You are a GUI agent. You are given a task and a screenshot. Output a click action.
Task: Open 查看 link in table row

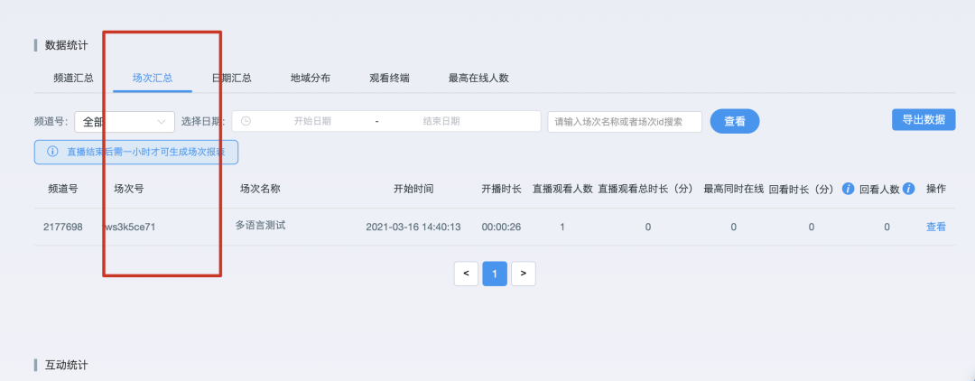[x=935, y=227]
